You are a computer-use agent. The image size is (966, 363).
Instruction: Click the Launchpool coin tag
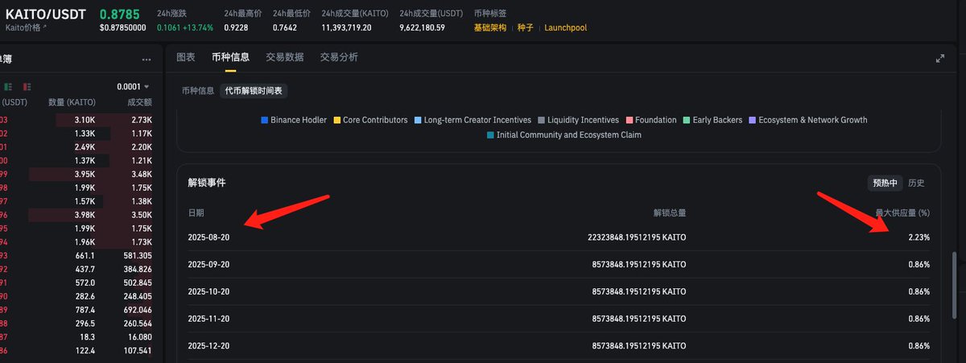(565, 27)
